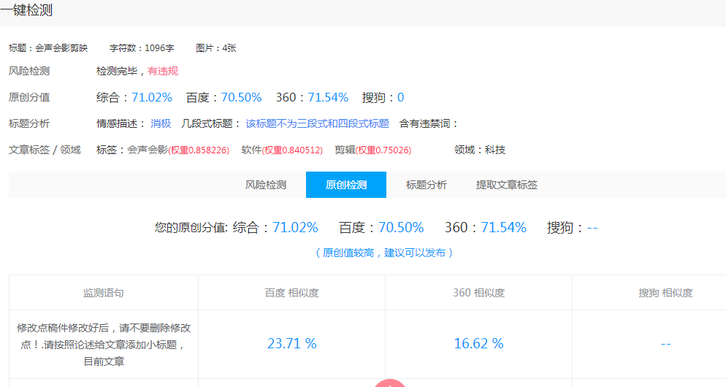The width and height of the screenshot is (726, 387).
Task: Click the 原创值较高，建议可以发布 note
Action: pos(384,253)
